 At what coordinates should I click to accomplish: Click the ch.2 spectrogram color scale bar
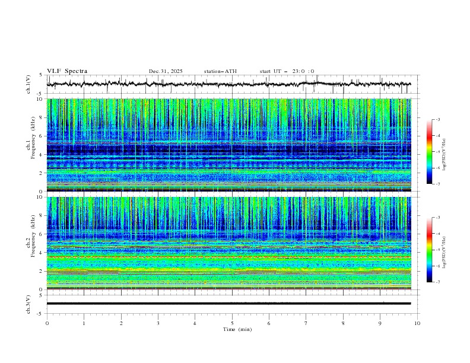point(429,250)
